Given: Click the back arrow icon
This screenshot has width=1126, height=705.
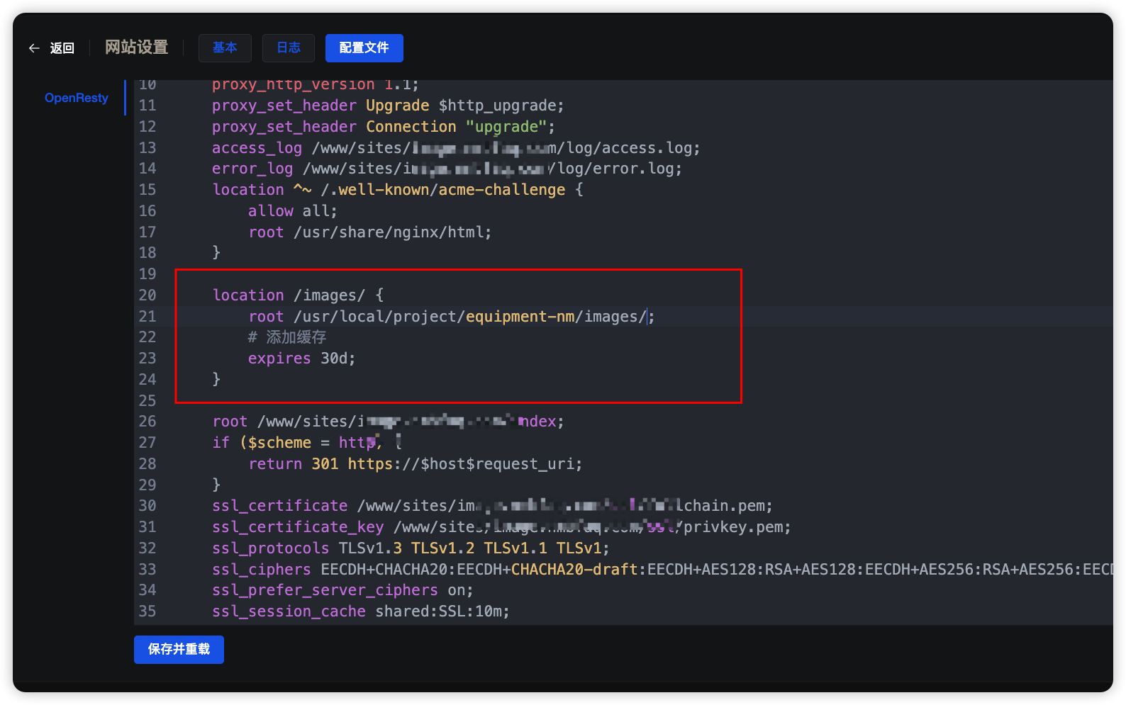Looking at the screenshot, I should point(33,48).
